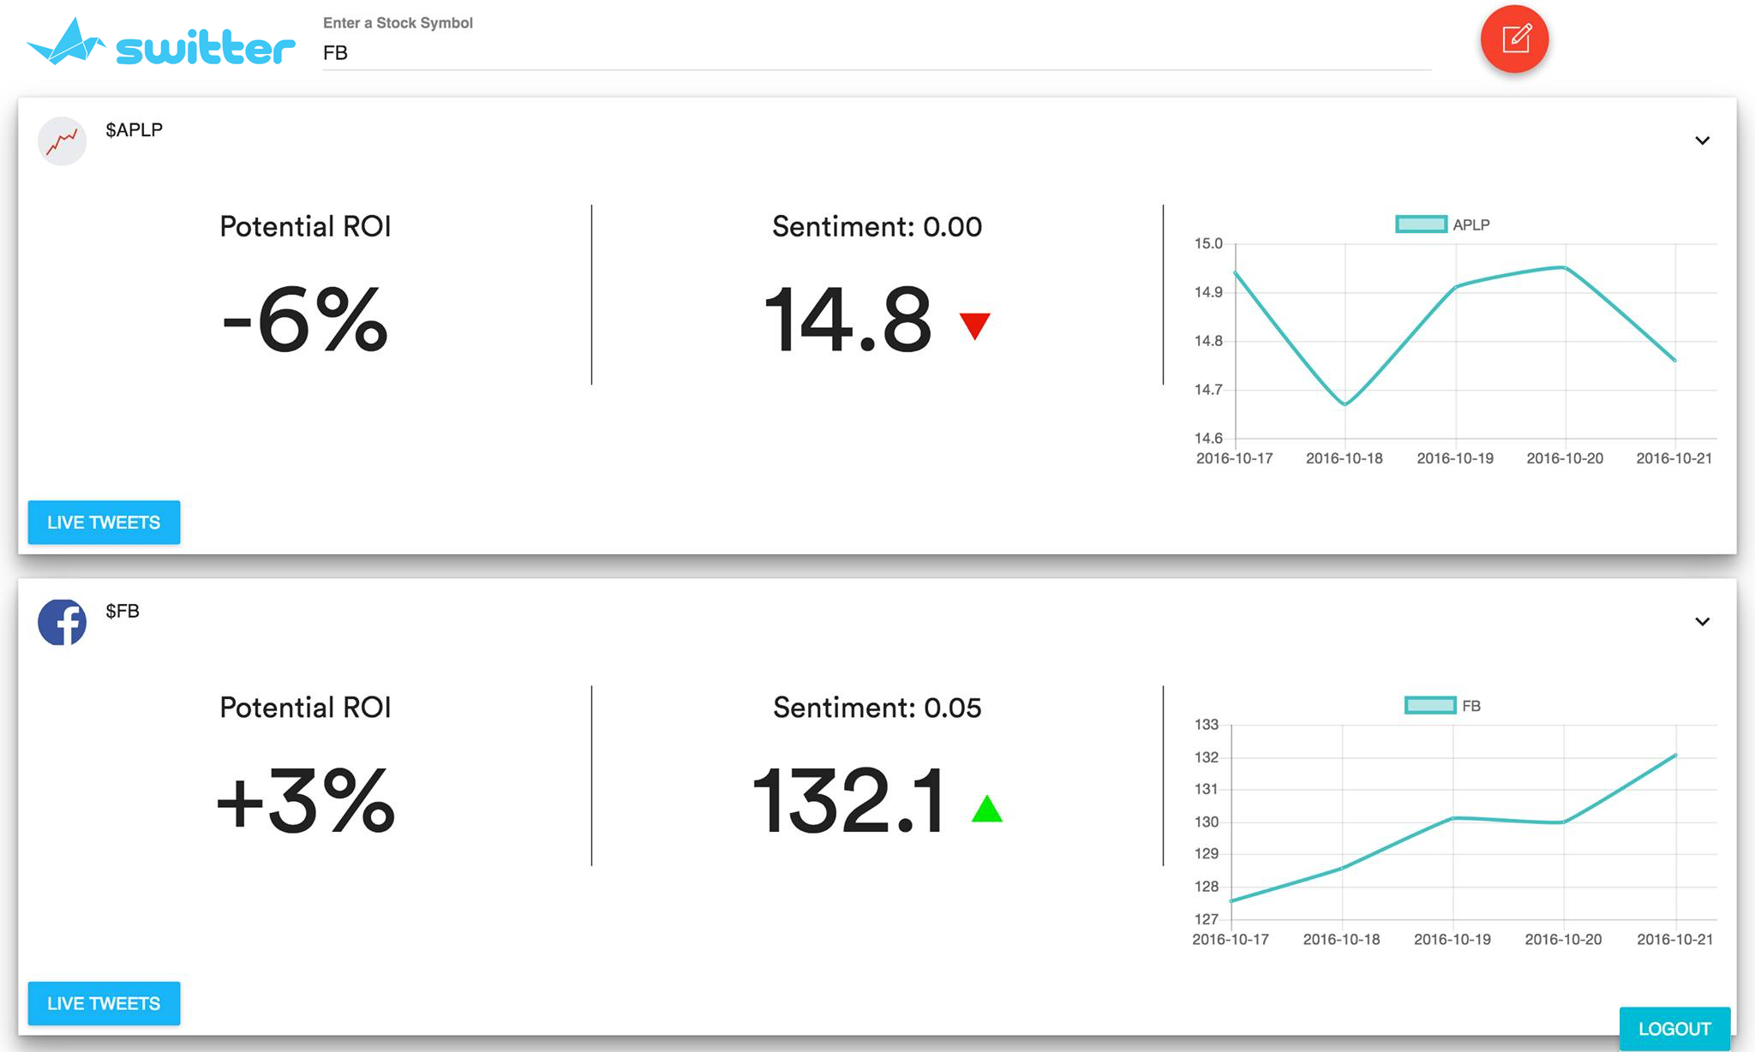Click the FB chart 2016-10-21 data point
Viewport: 1755px width, 1052px height.
(1674, 756)
